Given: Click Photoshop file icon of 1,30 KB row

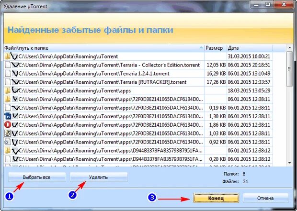Looking at the screenshot, I should click(x=8, y=116).
